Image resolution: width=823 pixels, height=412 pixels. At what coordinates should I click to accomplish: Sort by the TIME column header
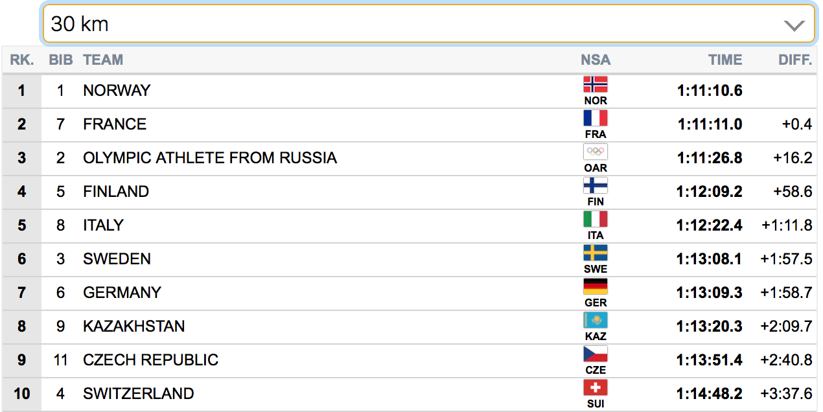tap(725, 60)
